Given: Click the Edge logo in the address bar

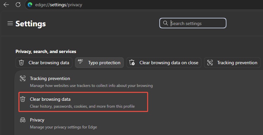Looking at the screenshot, I should [30, 5].
